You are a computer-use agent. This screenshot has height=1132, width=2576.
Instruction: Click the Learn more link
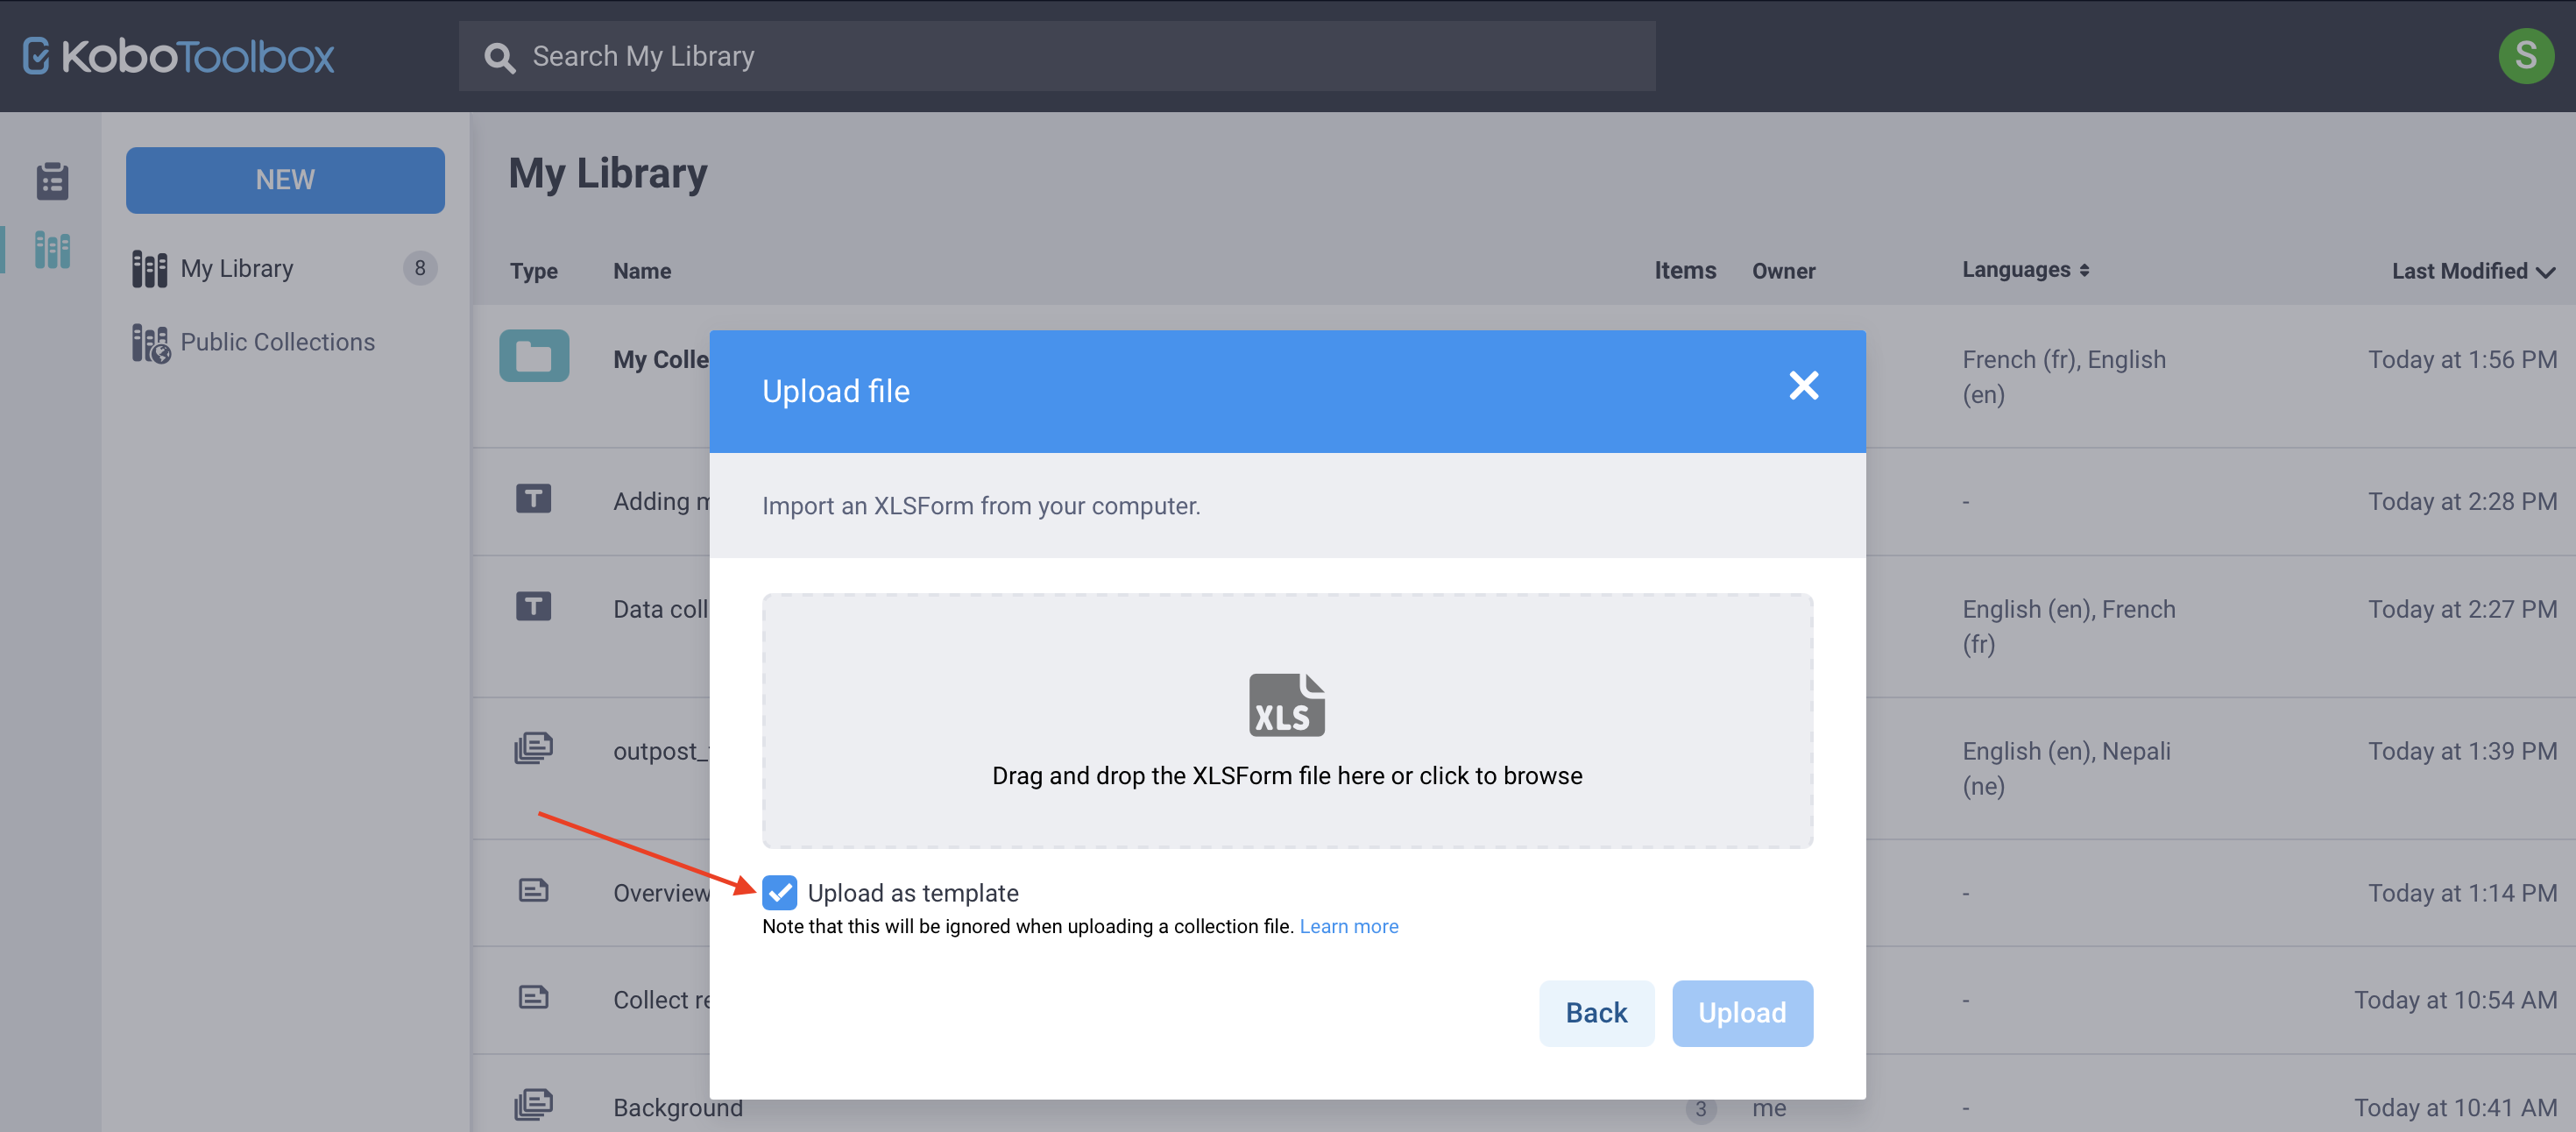pyautogui.click(x=1349, y=926)
